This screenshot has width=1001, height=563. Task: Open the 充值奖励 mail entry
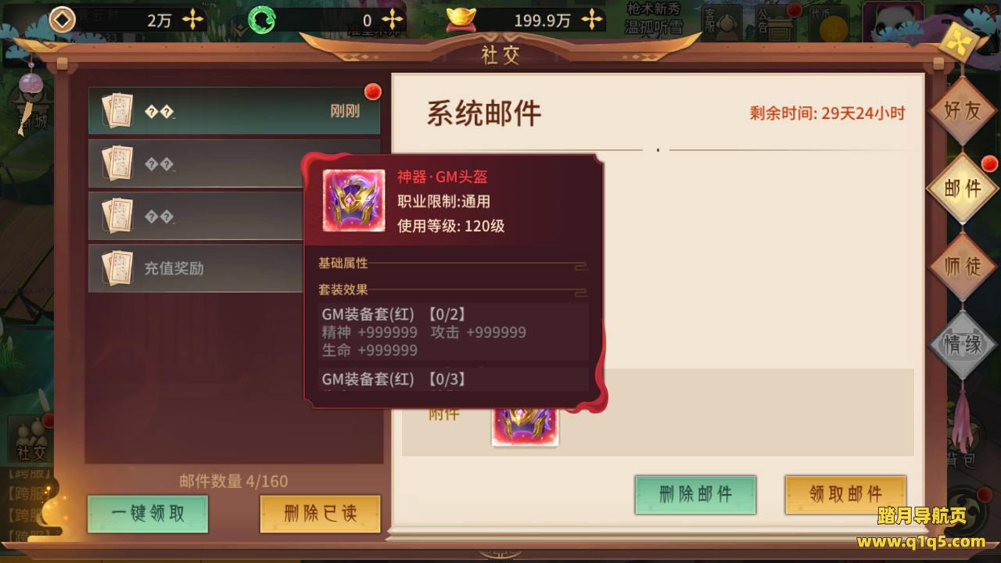click(234, 268)
